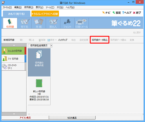
Task: Click the 結合 merge button
Action: click(73, 40)
